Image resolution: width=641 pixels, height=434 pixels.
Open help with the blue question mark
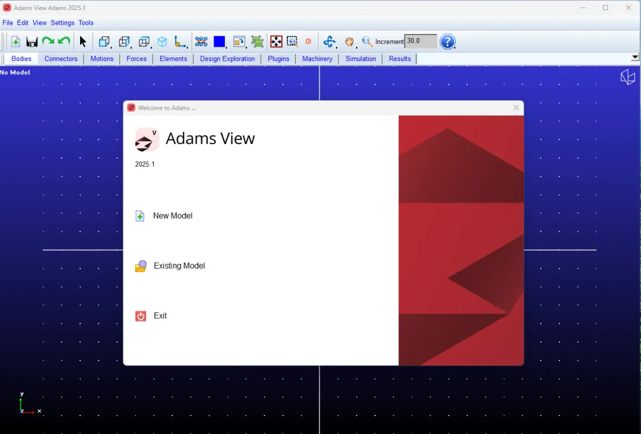[x=448, y=42]
